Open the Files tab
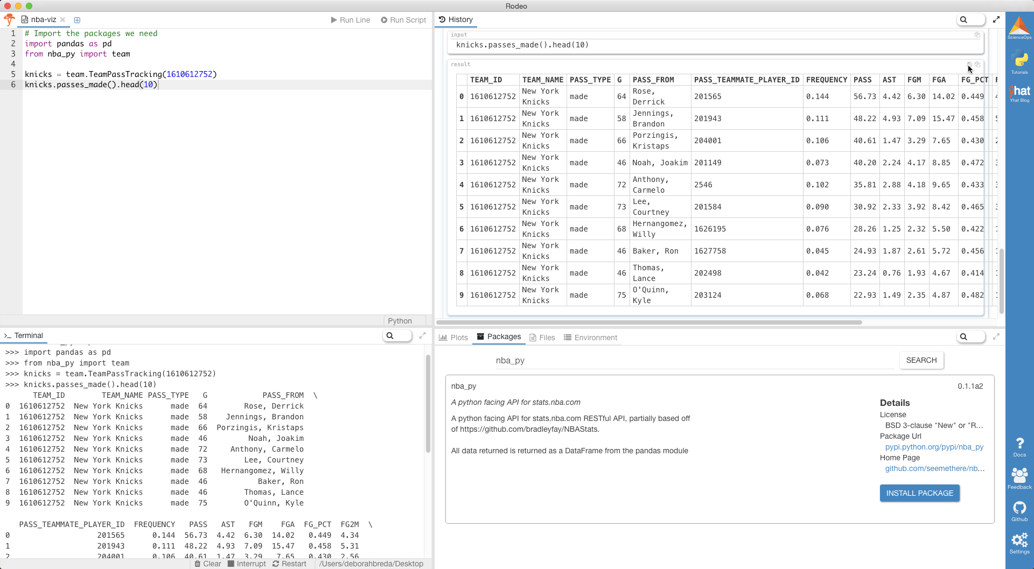 coord(542,338)
